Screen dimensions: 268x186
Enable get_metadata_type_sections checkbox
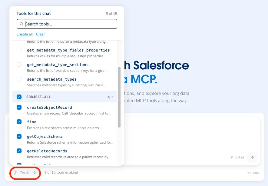tap(19, 65)
